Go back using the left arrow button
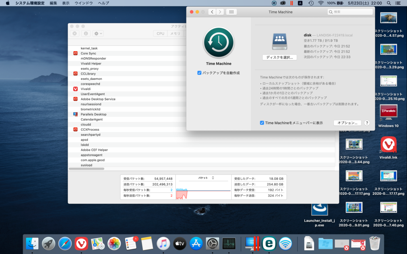Image resolution: width=407 pixels, height=254 pixels. point(212,12)
